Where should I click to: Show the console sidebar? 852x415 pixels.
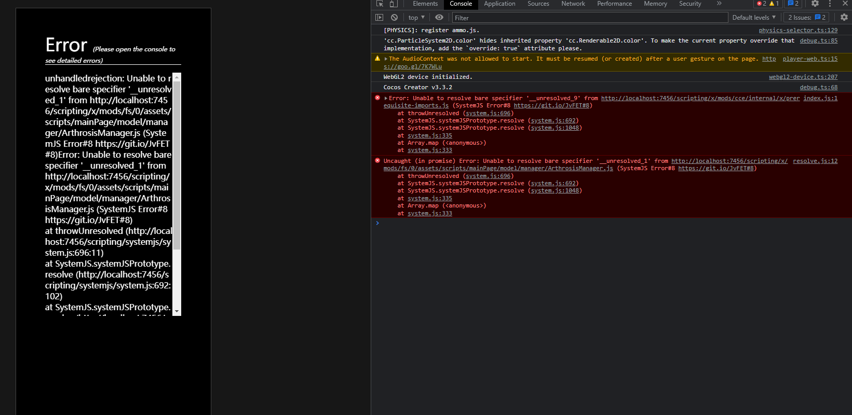(379, 18)
